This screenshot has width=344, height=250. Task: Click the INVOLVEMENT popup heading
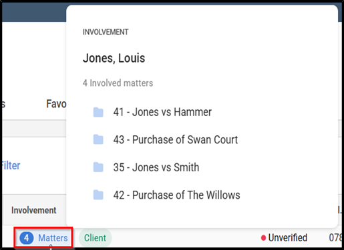point(106,32)
